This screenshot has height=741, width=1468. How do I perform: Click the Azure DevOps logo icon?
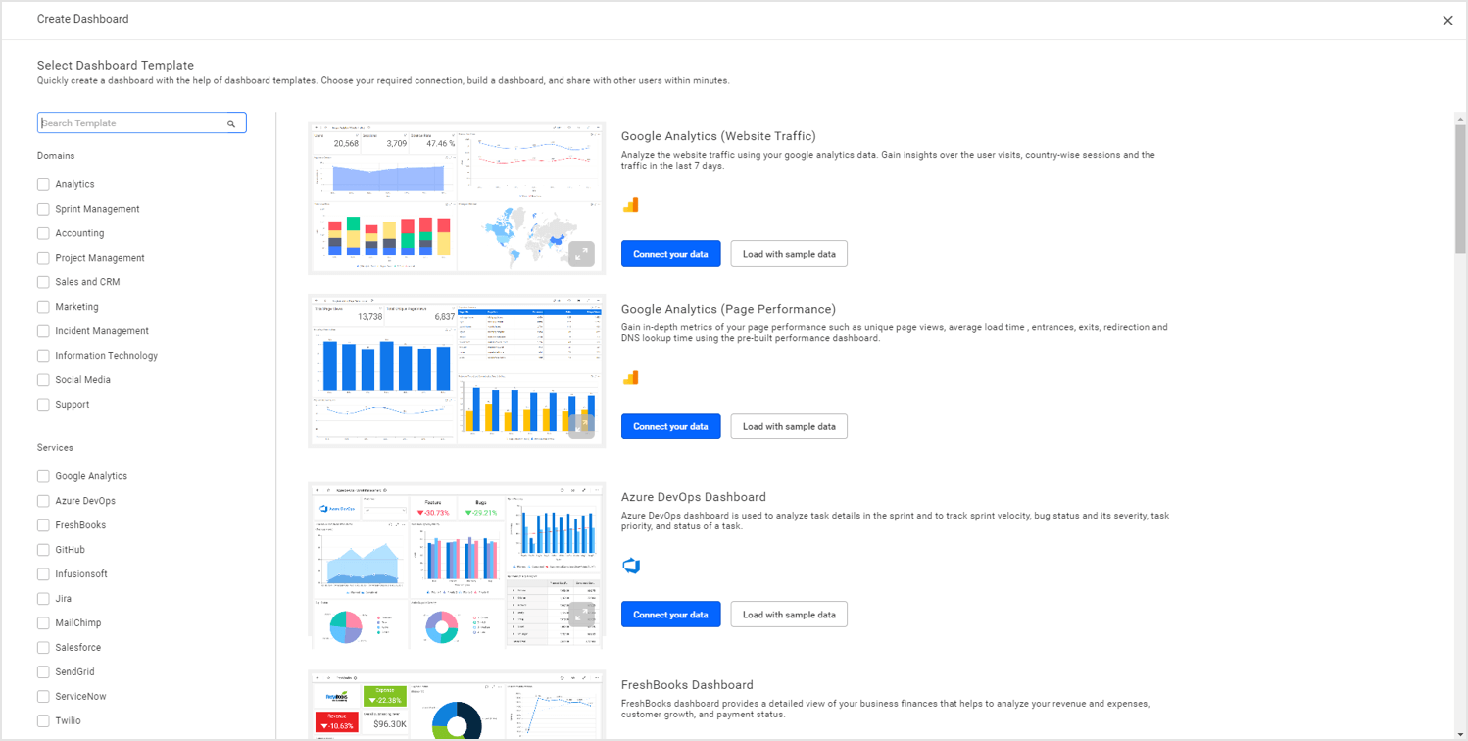tap(631, 566)
